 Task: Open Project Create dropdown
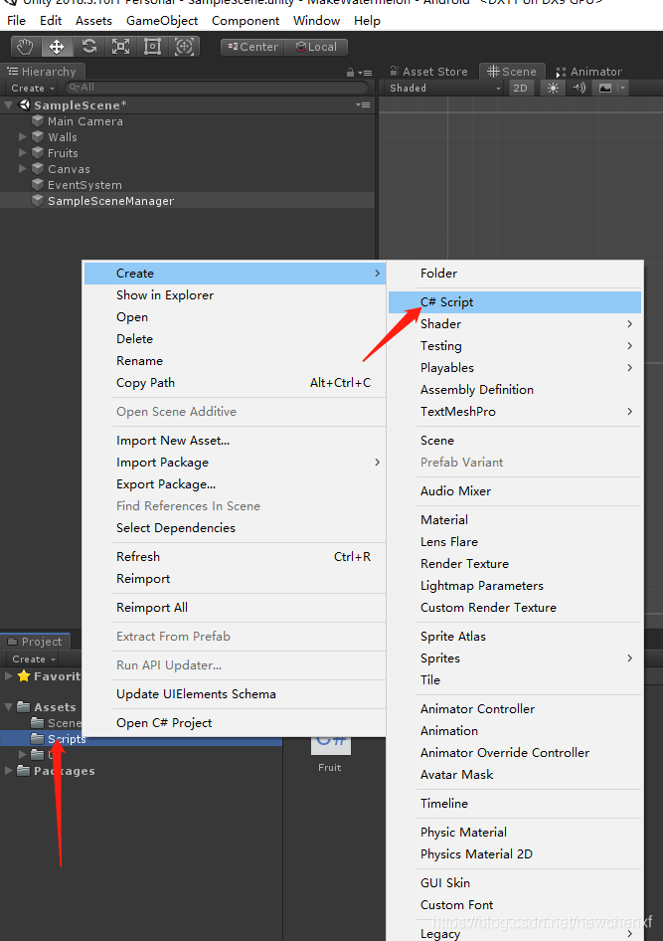(x=34, y=659)
